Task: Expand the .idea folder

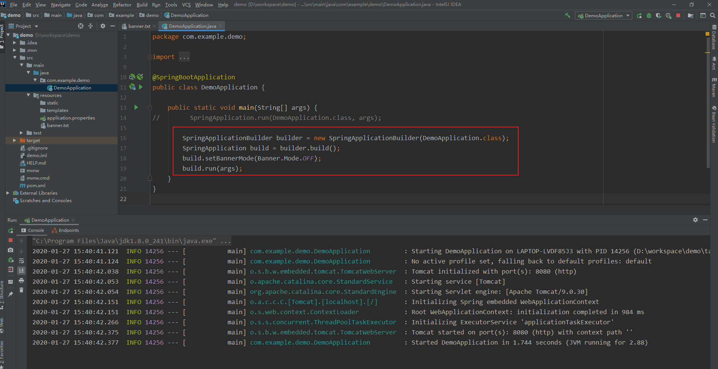Action: (x=15, y=42)
